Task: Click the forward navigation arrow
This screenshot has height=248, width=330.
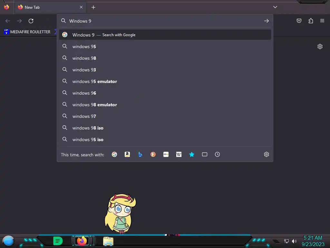Action: click(x=19, y=21)
